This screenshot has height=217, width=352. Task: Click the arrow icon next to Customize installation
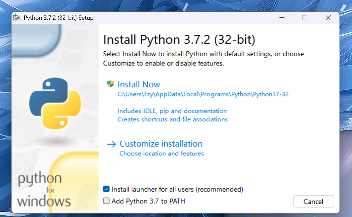111,144
